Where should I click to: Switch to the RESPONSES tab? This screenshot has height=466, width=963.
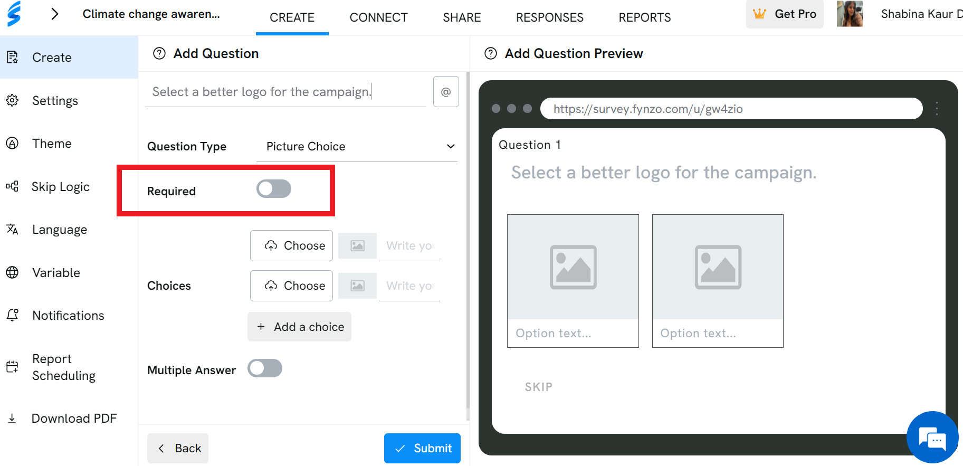point(550,17)
